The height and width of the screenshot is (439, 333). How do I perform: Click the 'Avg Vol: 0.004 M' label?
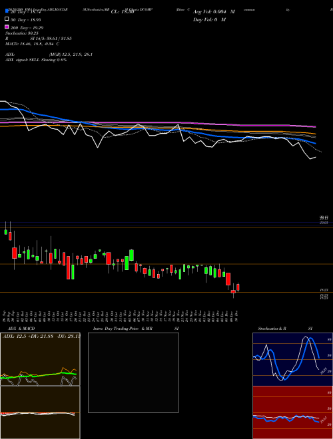click(214, 12)
